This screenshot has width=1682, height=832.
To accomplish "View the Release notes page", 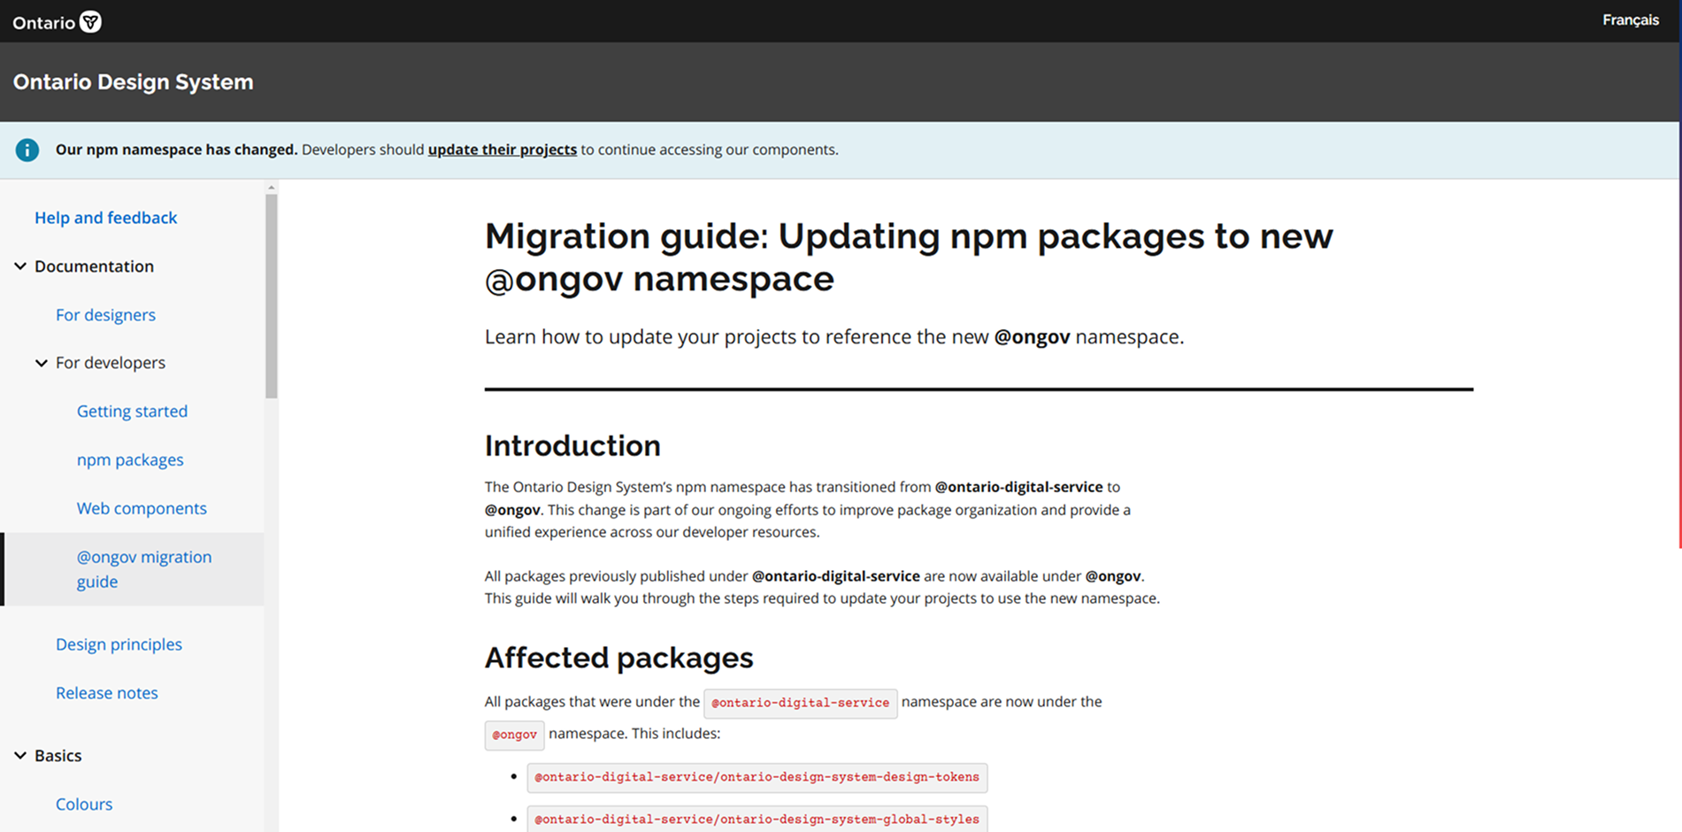I will 107,693.
